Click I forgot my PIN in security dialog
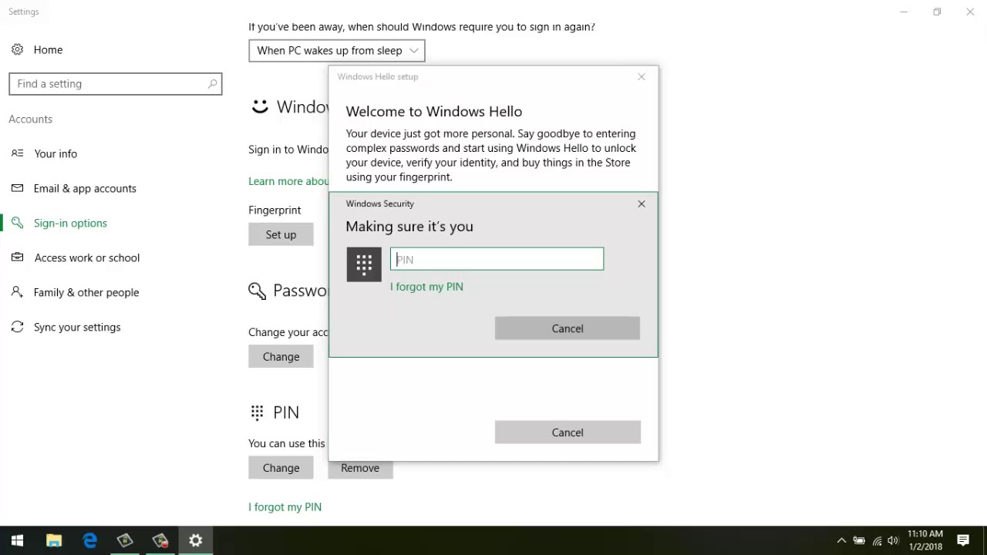The image size is (987, 555). point(426,287)
